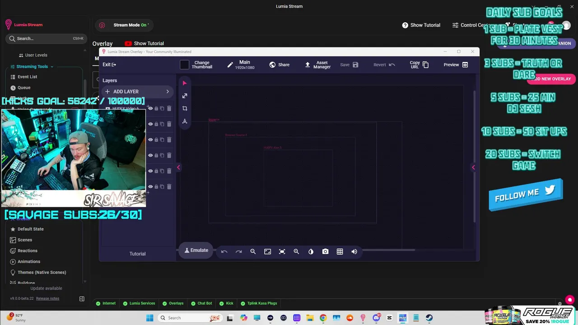Screen dimensions: 578x325
Task: Toggle visibility of the fourth layer row
Action: [150, 155]
